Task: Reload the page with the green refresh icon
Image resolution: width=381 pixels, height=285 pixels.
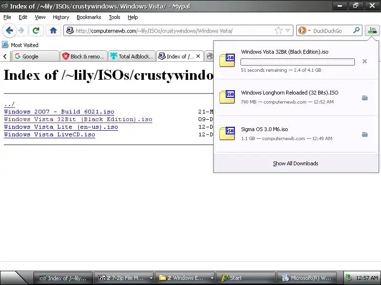Action: [x=36, y=30]
